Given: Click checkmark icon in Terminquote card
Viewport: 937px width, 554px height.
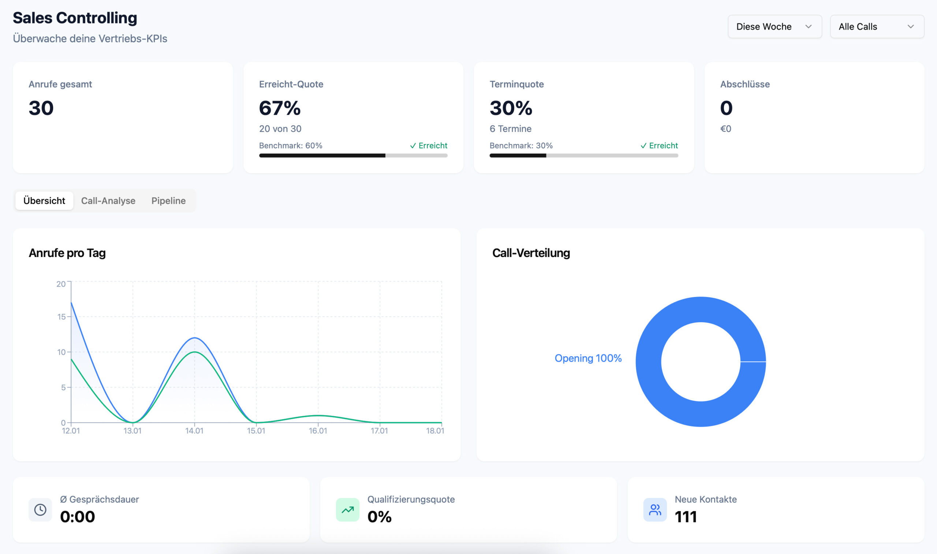Looking at the screenshot, I should 643,146.
